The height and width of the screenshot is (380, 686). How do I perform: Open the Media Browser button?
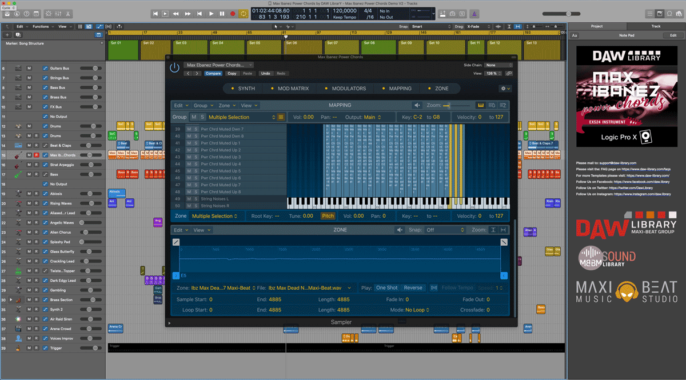tap(679, 13)
